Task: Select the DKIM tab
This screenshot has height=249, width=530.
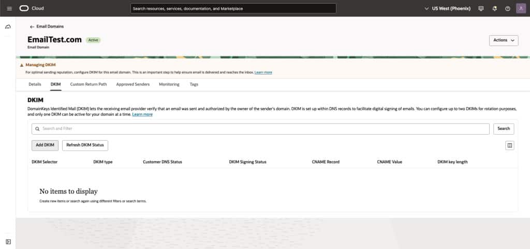Action: coord(56,84)
